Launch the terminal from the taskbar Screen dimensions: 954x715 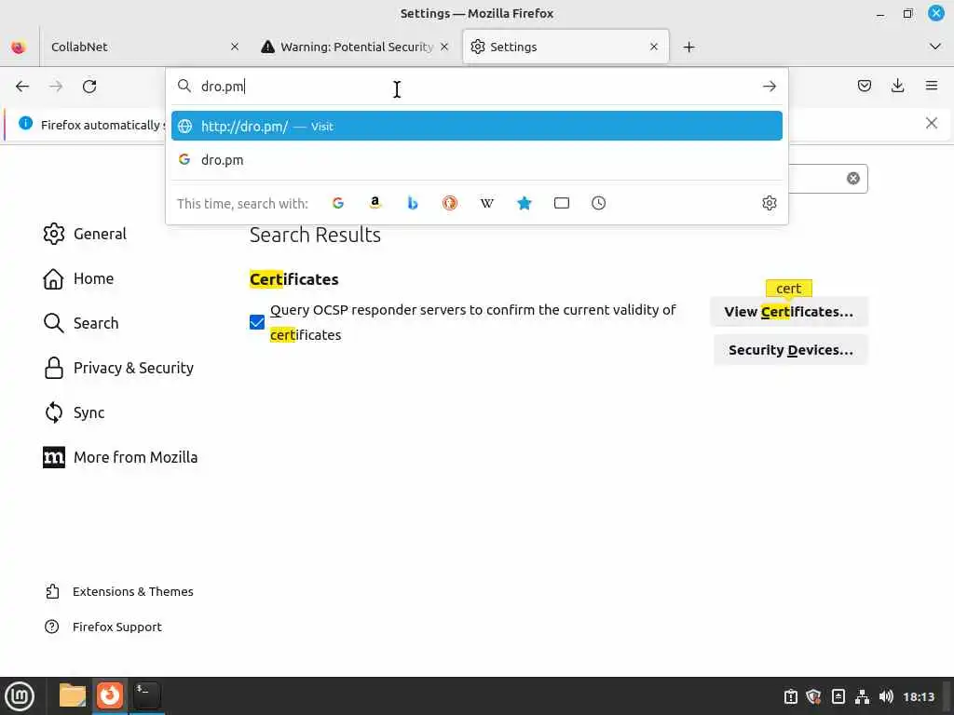(146, 695)
